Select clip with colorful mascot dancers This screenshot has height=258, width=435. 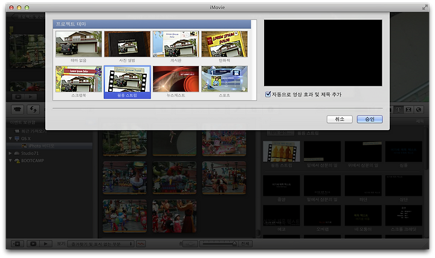125,216
